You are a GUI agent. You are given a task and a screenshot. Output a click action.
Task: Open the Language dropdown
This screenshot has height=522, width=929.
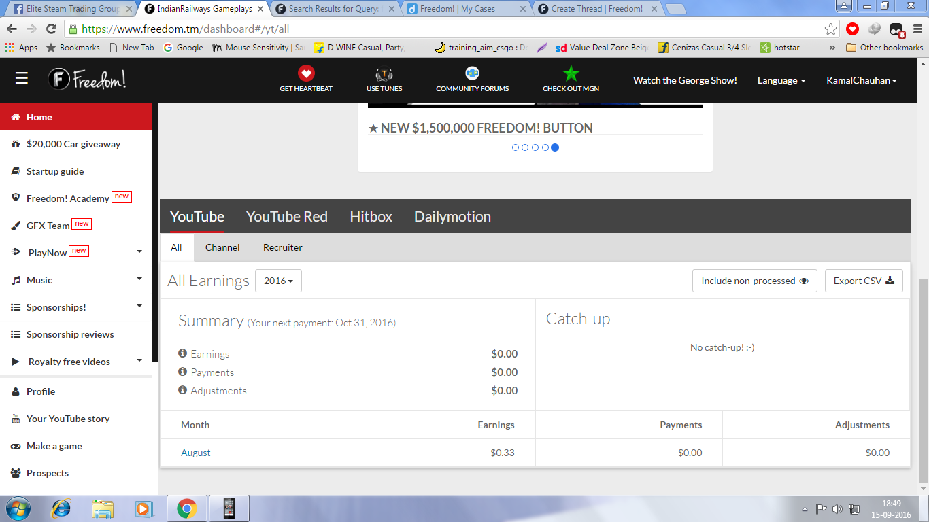pos(781,80)
